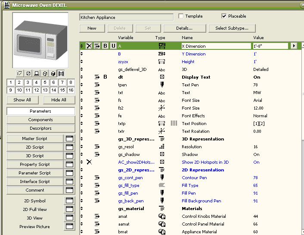304x235 pixels.
Task: Open the 3D Script in separate window icon
Action: coord(69,156)
